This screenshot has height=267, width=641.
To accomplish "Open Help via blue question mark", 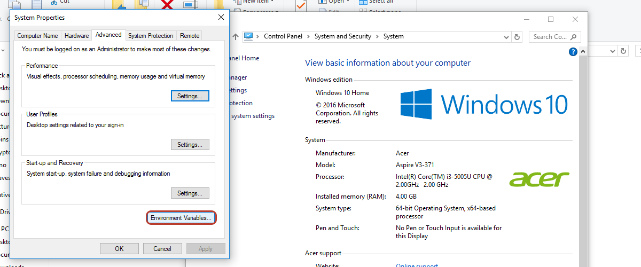I will (573, 52).
